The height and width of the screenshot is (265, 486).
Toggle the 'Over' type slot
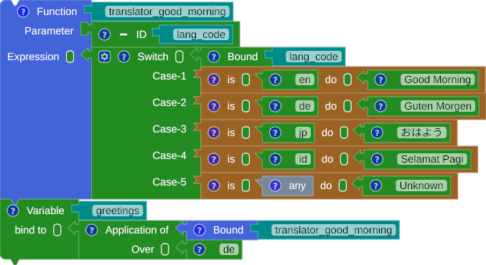pyautogui.click(x=165, y=249)
